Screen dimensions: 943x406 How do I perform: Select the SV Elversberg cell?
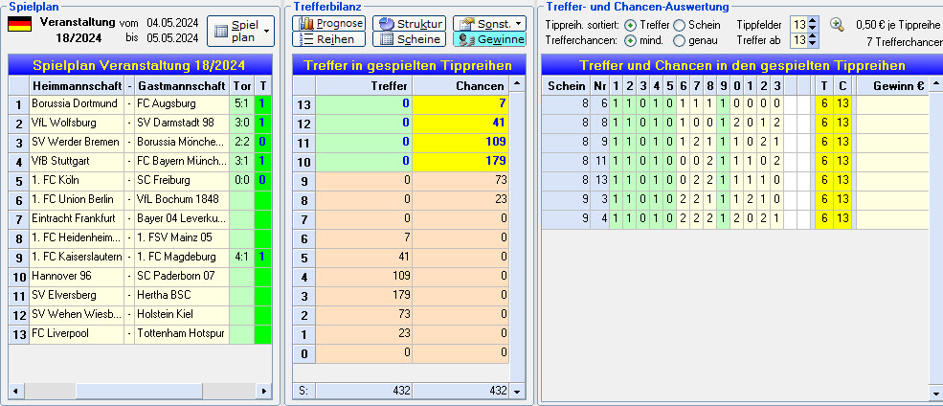tap(77, 295)
